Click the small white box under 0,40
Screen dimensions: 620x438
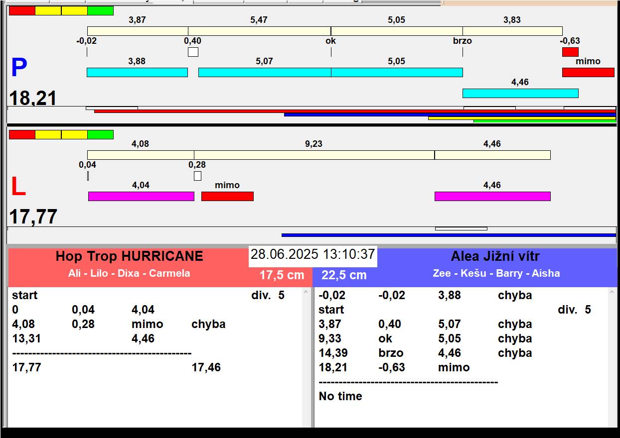[x=193, y=52]
